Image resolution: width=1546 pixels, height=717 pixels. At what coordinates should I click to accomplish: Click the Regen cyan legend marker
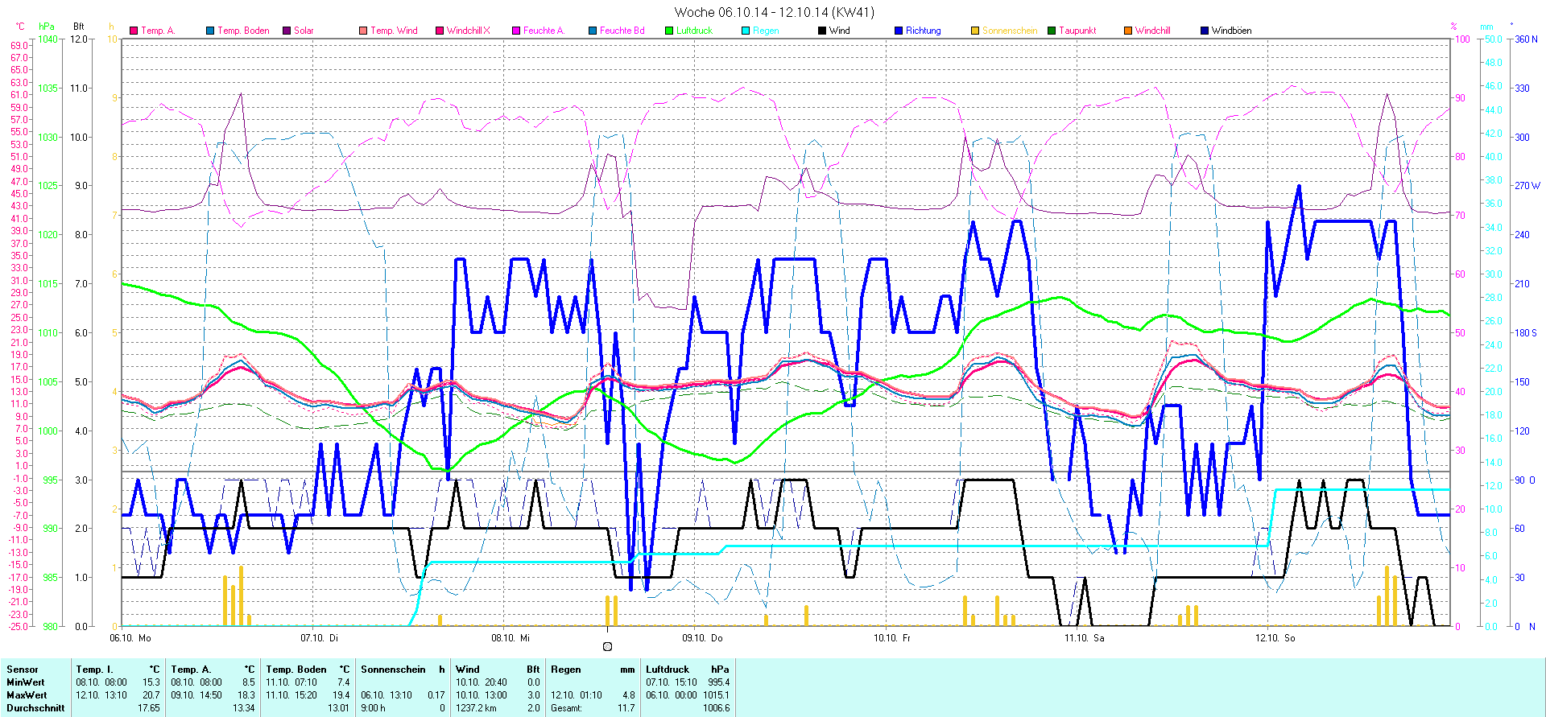click(746, 31)
